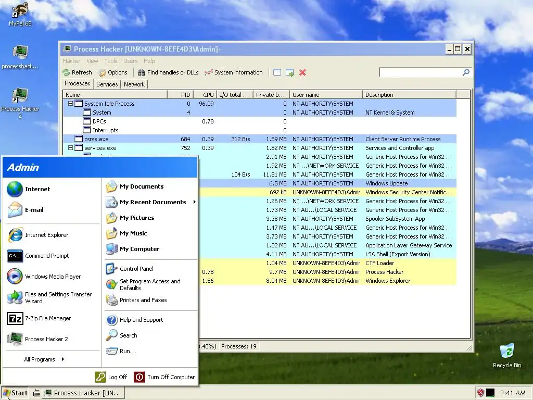
Task: Click the Process Hacker search input field
Action: point(421,72)
